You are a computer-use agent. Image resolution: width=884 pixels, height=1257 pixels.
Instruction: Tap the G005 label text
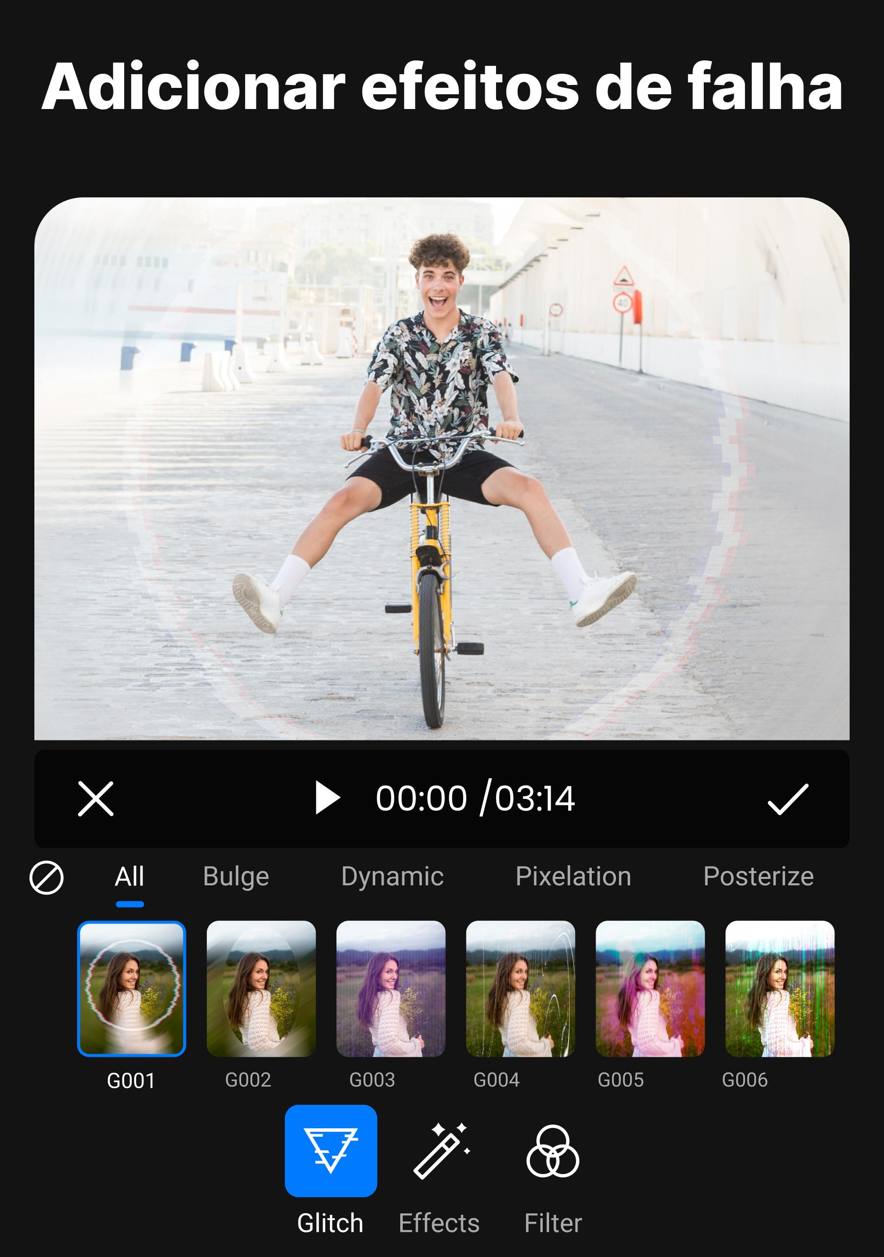[x=621, y=1080]
